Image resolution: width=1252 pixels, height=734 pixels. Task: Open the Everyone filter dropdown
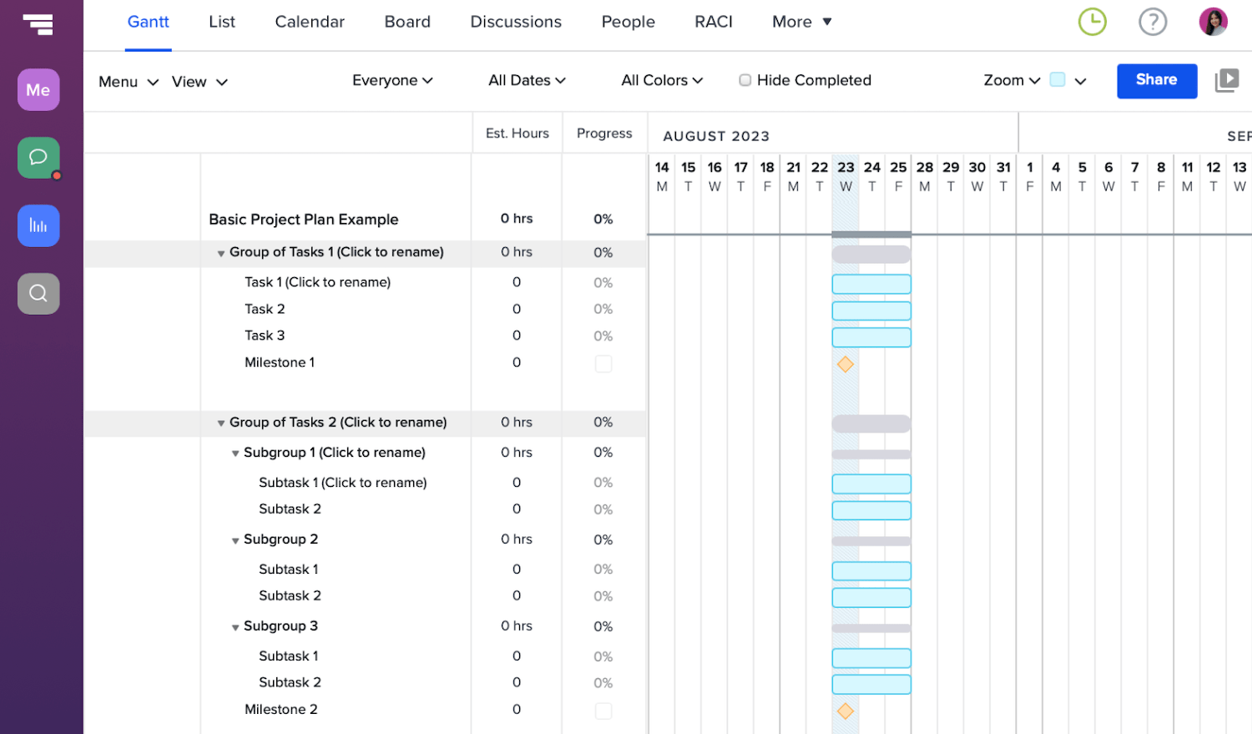(392, 80)
